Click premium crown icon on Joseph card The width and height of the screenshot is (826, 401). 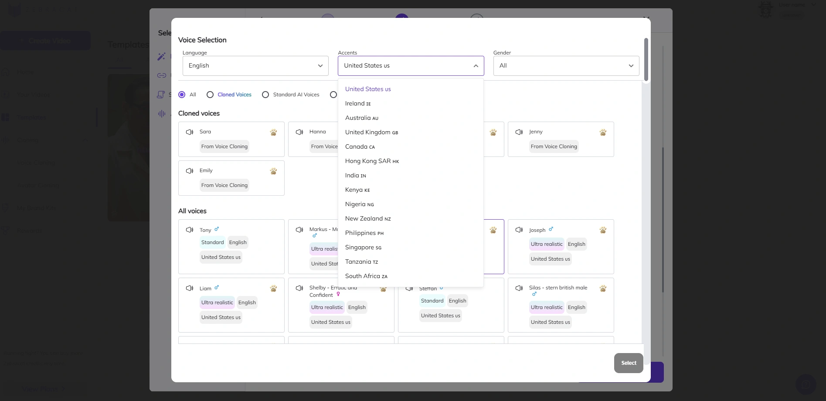603,230
